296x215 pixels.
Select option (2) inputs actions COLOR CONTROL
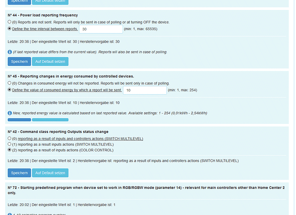click(9, 150)
